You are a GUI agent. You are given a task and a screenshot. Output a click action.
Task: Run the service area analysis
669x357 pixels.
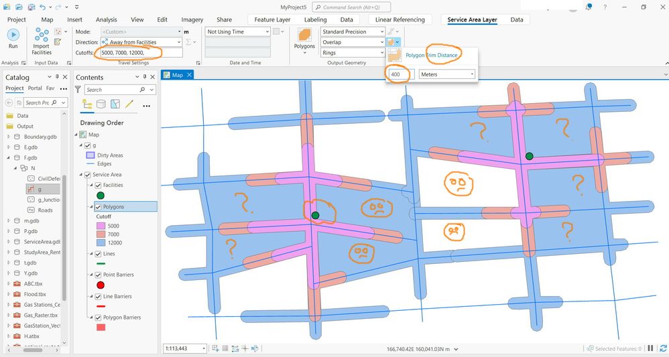tap(13, 35)
